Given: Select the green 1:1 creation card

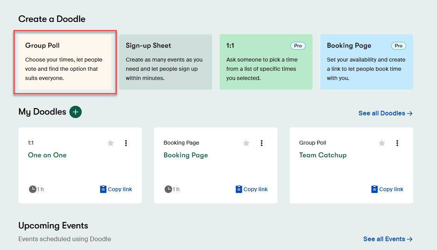Looking at the screenshot, I should (266, 62).
